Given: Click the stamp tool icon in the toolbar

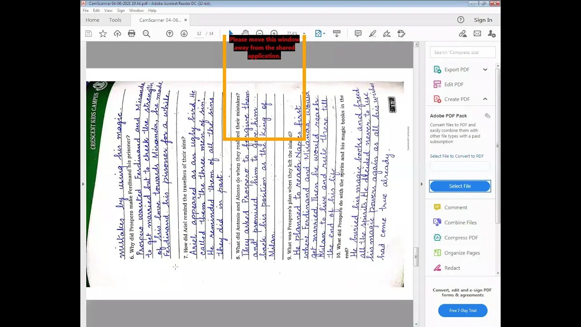Looking at the screenshot, I should tap(401, 34).
